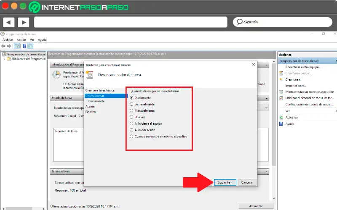
Task: Click the show/hide console tree toolbar icon
Action: click(x=17, y=46)
